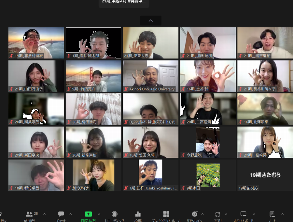
Task: Select the 19期きたむら participant tile
Action: [x=265, y=175]
